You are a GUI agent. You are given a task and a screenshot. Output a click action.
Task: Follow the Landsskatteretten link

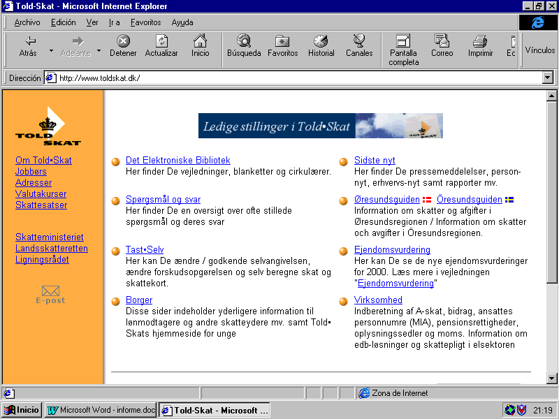[52, 249]
